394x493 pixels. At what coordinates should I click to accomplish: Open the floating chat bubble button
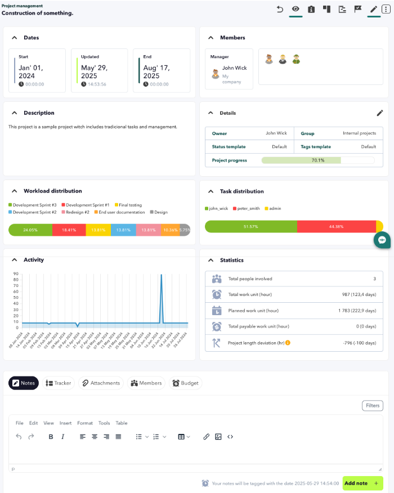382,240
